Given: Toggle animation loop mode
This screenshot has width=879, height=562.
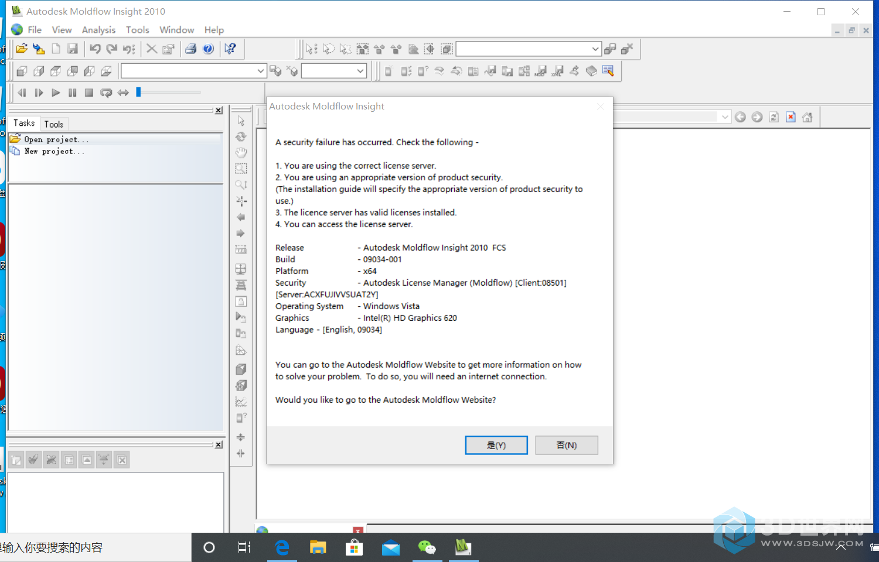Looking at the screenshot, I should (x=106, y=92).
